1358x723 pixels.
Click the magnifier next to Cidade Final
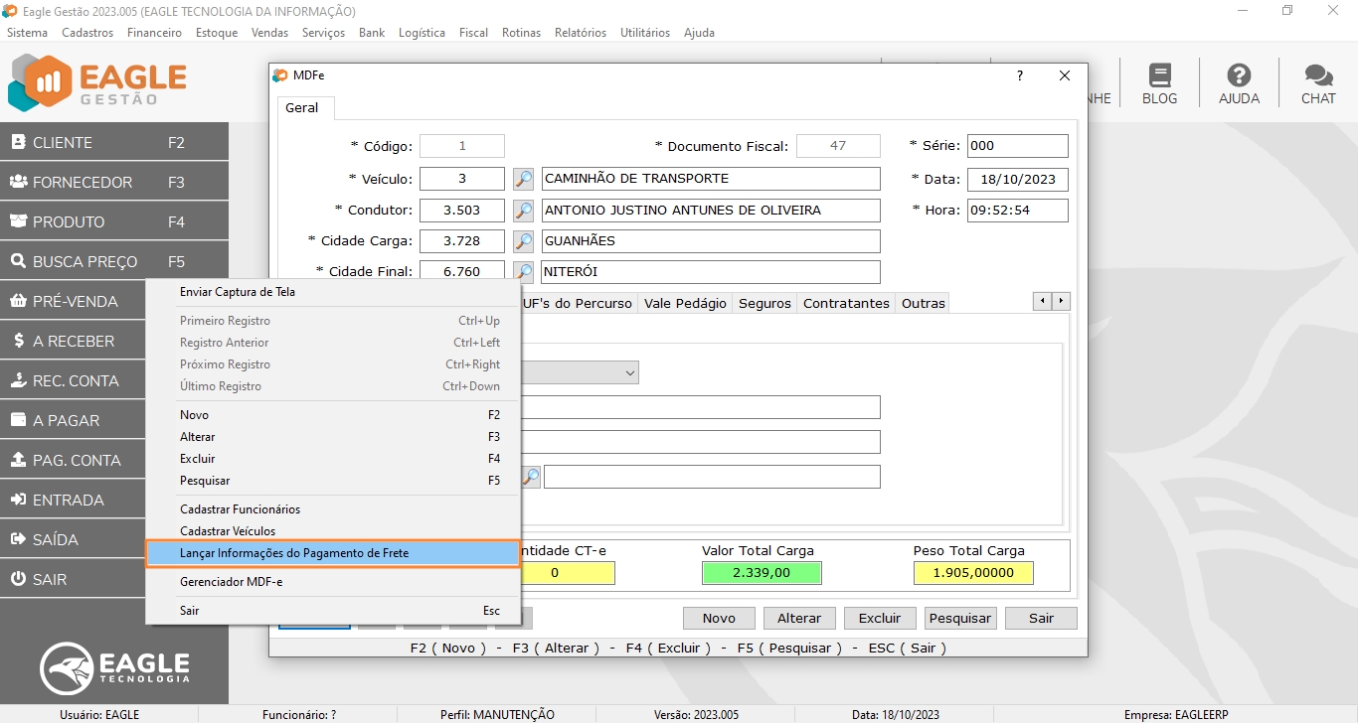tap(524, 271)
